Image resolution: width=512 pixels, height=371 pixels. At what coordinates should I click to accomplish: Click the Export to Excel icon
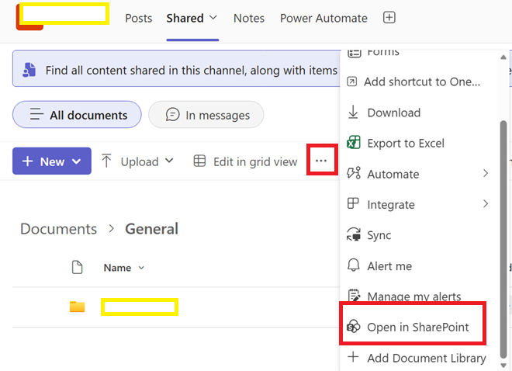[x=353, y=143]
